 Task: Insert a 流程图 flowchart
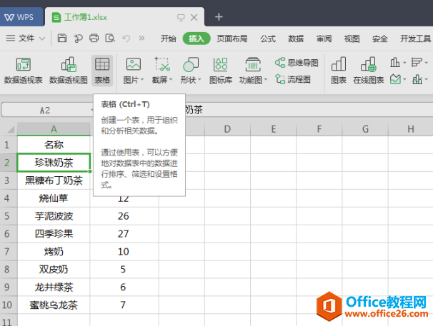pyautogui.click(x=293, y=79)
